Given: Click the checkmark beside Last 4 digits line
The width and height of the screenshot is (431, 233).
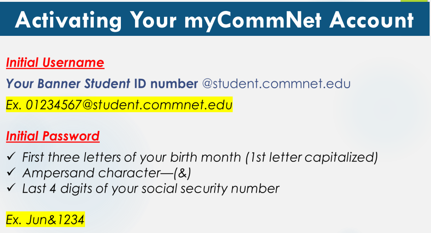Looking at the screenshot, I should [x=11, y=188].
